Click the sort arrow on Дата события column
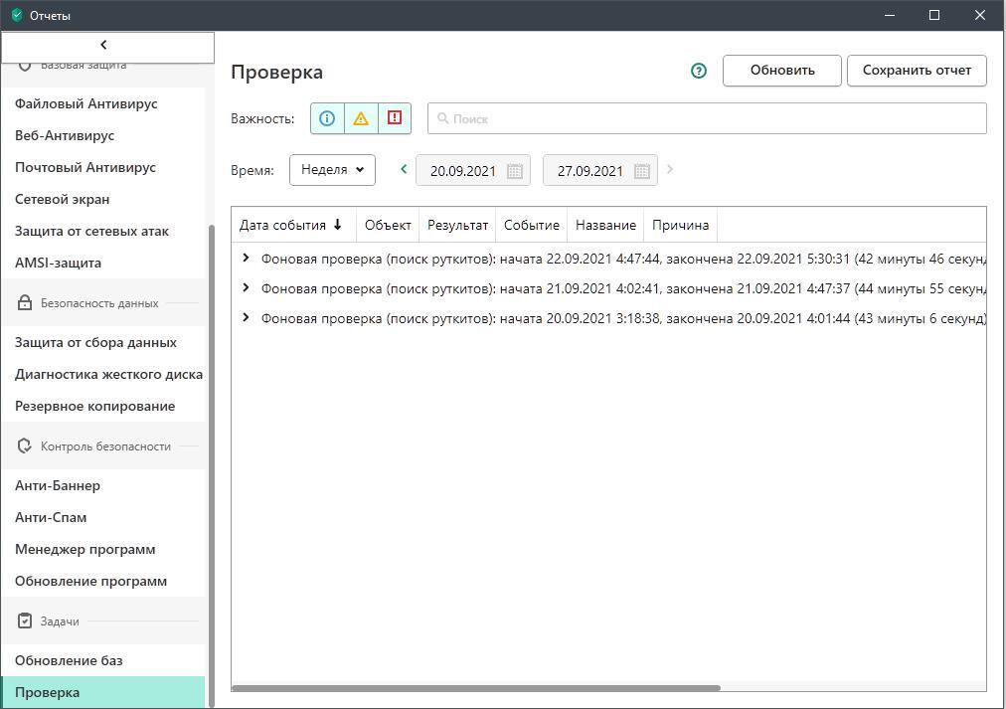This screenshot has width=1006, height=709. pyautogui.click(x=338, y=225)
